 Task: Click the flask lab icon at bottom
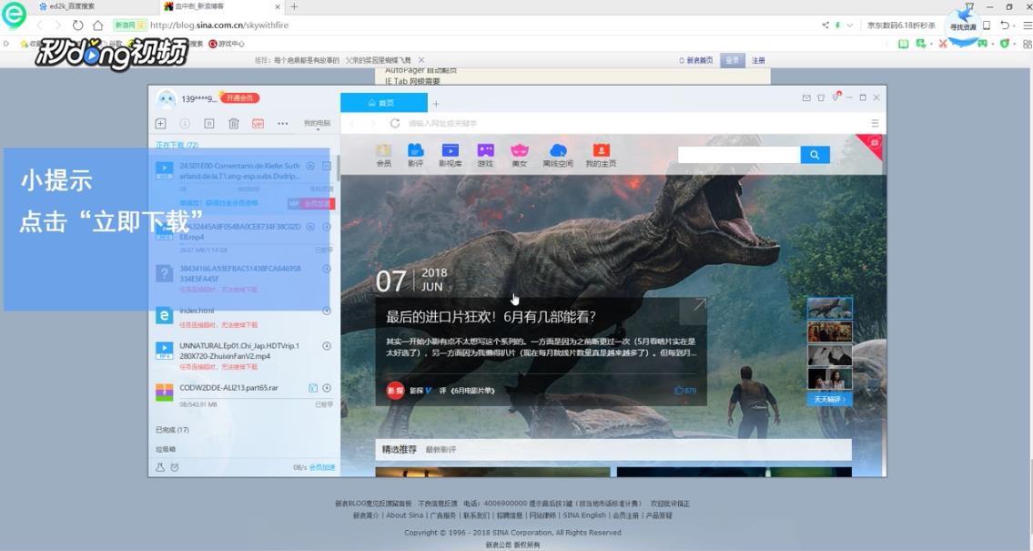tap(159, 467)
